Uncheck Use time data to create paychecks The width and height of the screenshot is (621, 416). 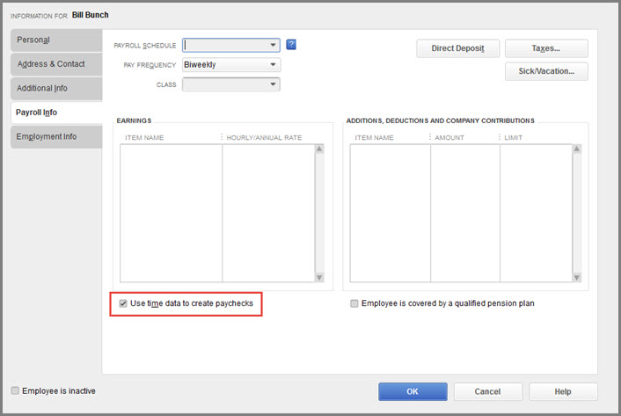pos(123,303)
